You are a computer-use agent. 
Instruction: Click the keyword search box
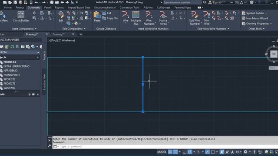(182, 2)
